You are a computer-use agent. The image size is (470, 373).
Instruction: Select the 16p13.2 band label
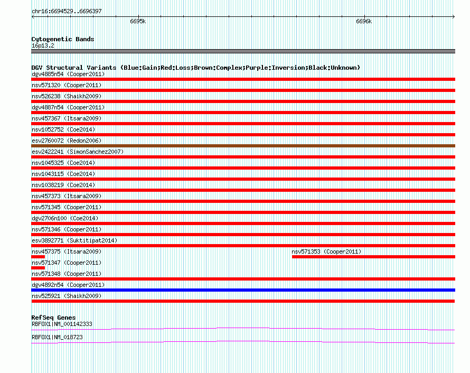point(43,45)
